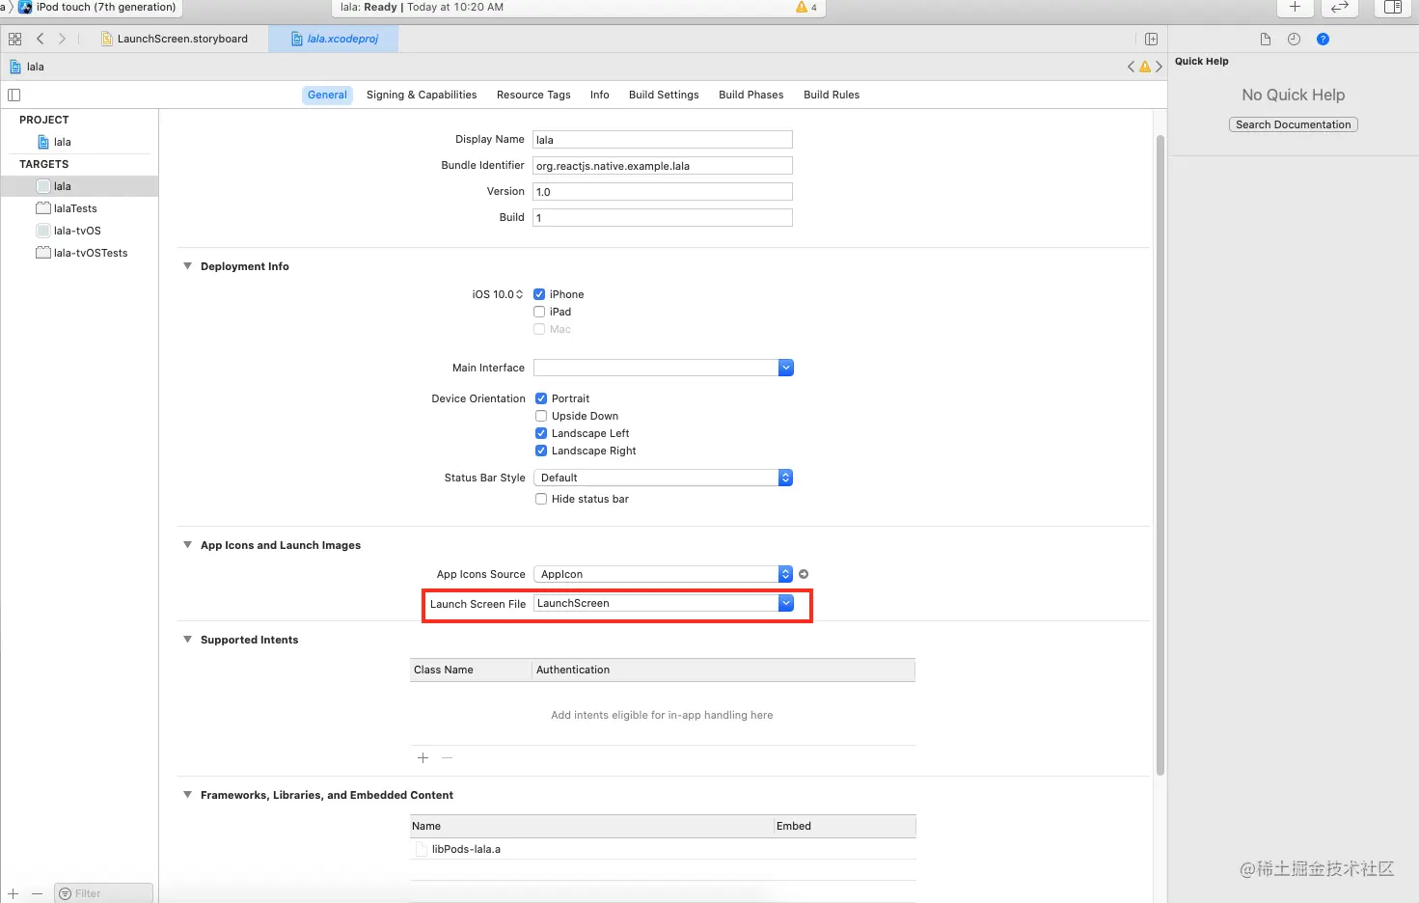
Task: Toggle the Portrait orientation checkbox
Action: (541, 398)
